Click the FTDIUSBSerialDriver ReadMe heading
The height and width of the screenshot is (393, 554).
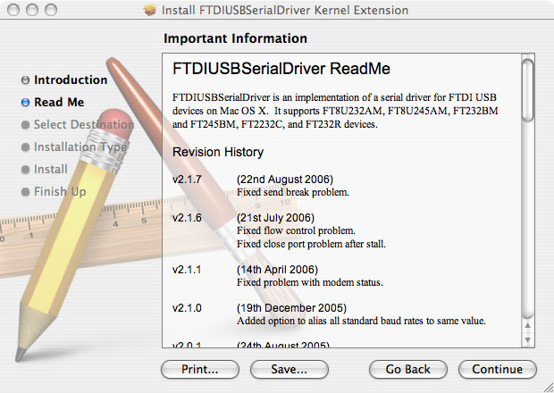(x=281, y=69)
